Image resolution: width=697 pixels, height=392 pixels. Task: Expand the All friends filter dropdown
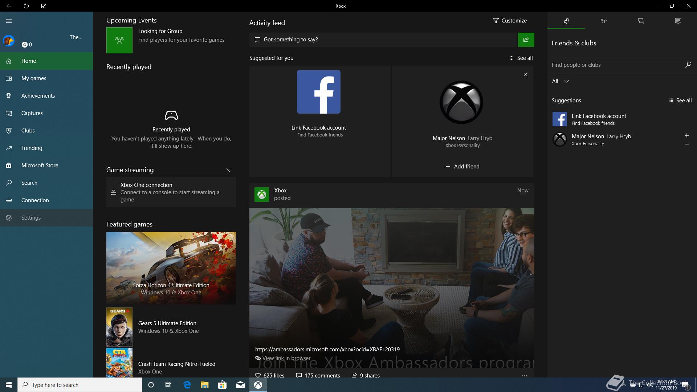561,81
